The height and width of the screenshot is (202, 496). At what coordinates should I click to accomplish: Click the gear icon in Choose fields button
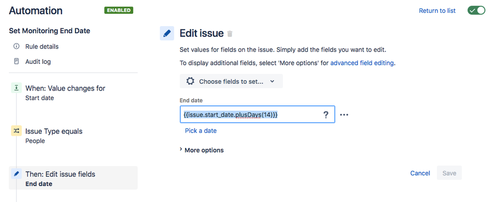tap(190, 81)
